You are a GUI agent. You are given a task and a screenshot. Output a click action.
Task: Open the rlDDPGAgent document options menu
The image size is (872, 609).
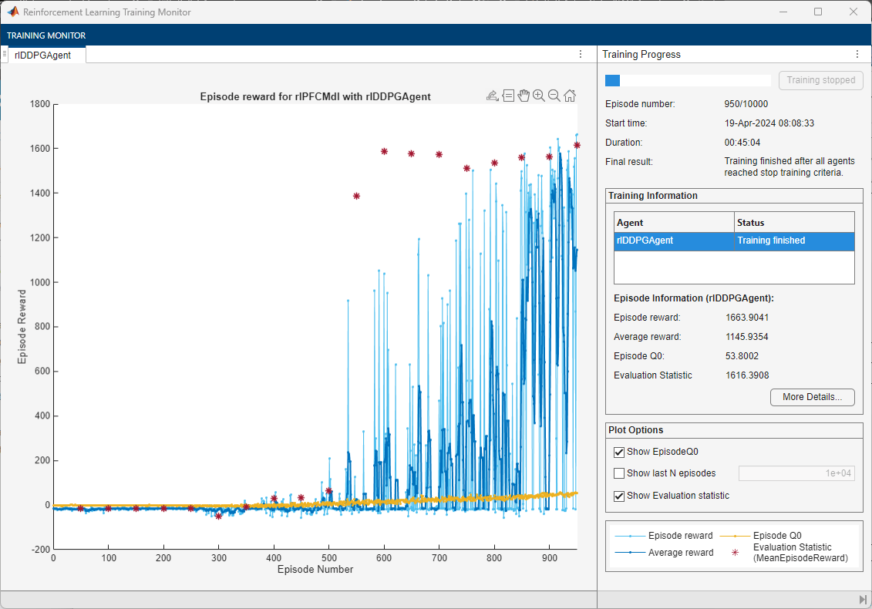581,55
